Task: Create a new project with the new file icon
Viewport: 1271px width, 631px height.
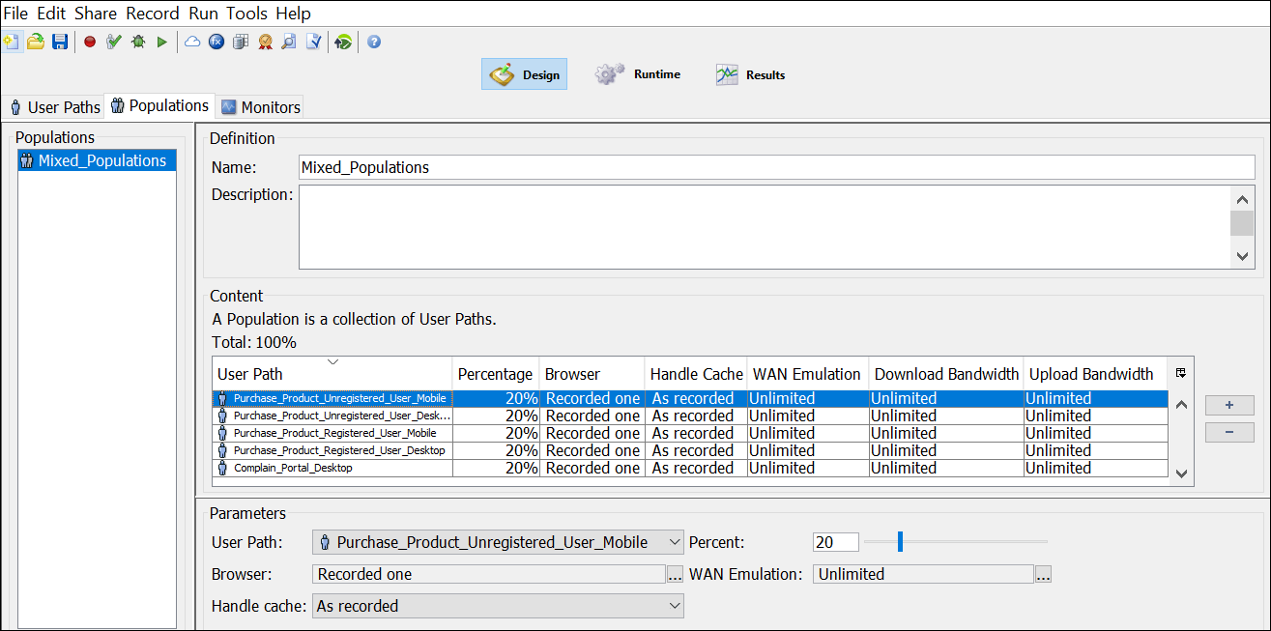Action: click(13, 42)
